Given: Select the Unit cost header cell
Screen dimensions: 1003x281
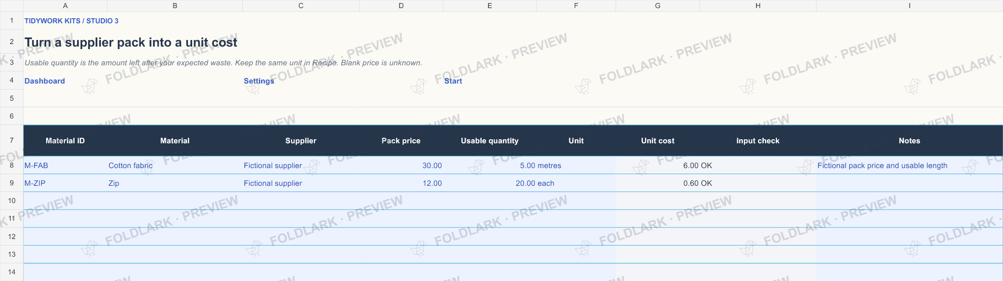Looking at the screenshot, I should point(658,141).
